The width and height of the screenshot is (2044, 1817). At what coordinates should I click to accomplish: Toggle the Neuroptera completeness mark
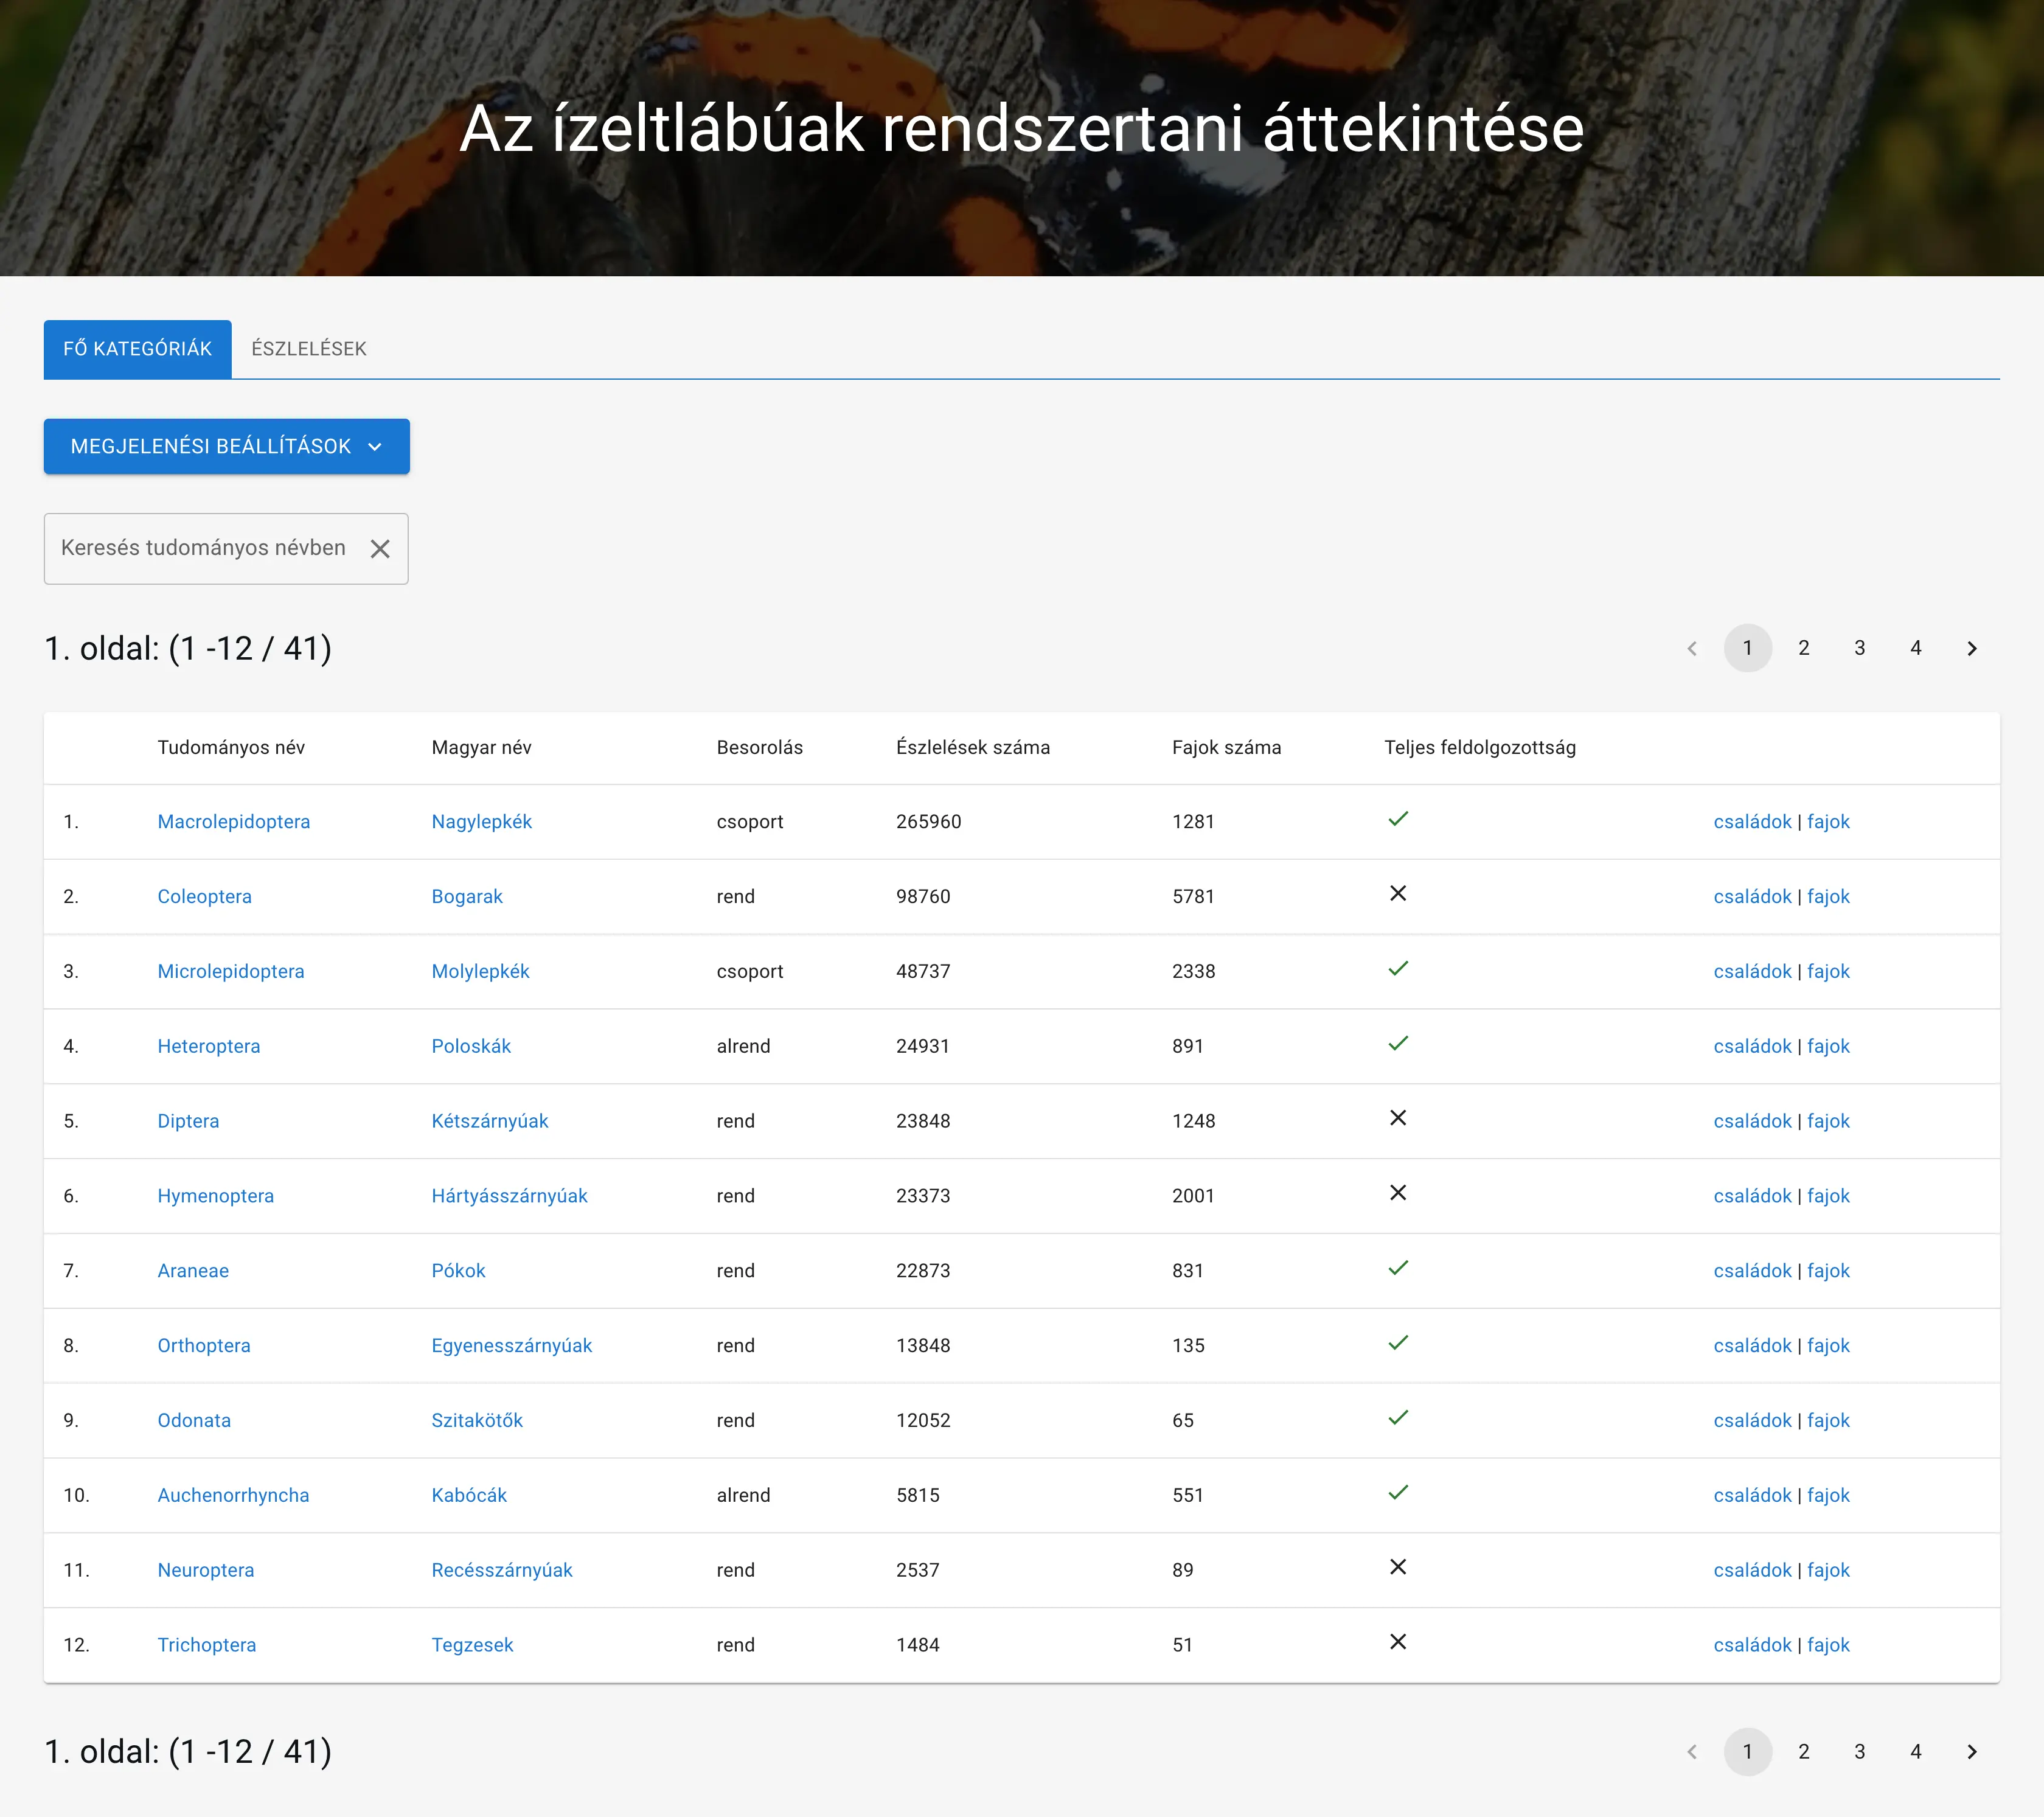(x=1398, y=1567)
